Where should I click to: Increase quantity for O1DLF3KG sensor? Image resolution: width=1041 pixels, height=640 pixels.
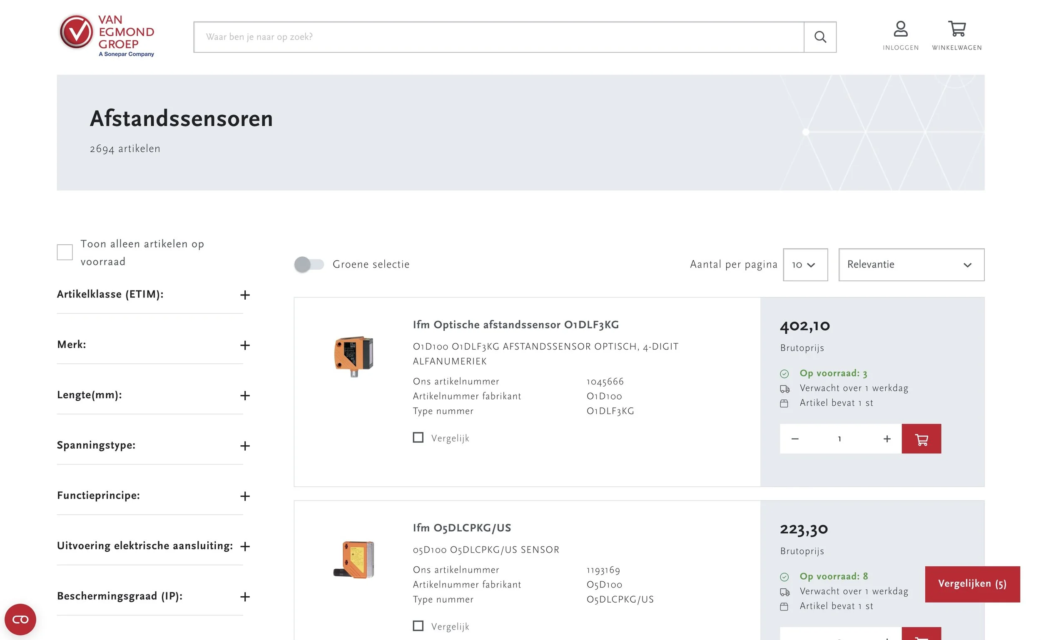(887, 439)
